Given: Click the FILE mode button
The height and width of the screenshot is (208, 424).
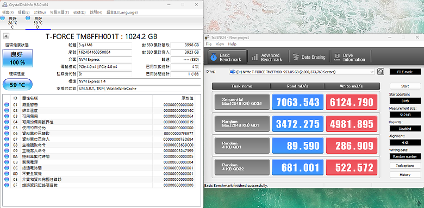Looking at the screenshot, I should (405, 72).
